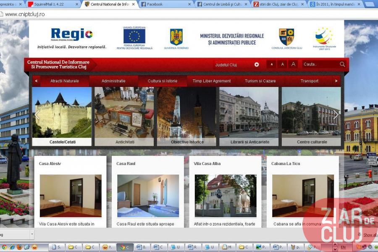Select the medium font size A
The image size is (378, 252).
point(282,64)
